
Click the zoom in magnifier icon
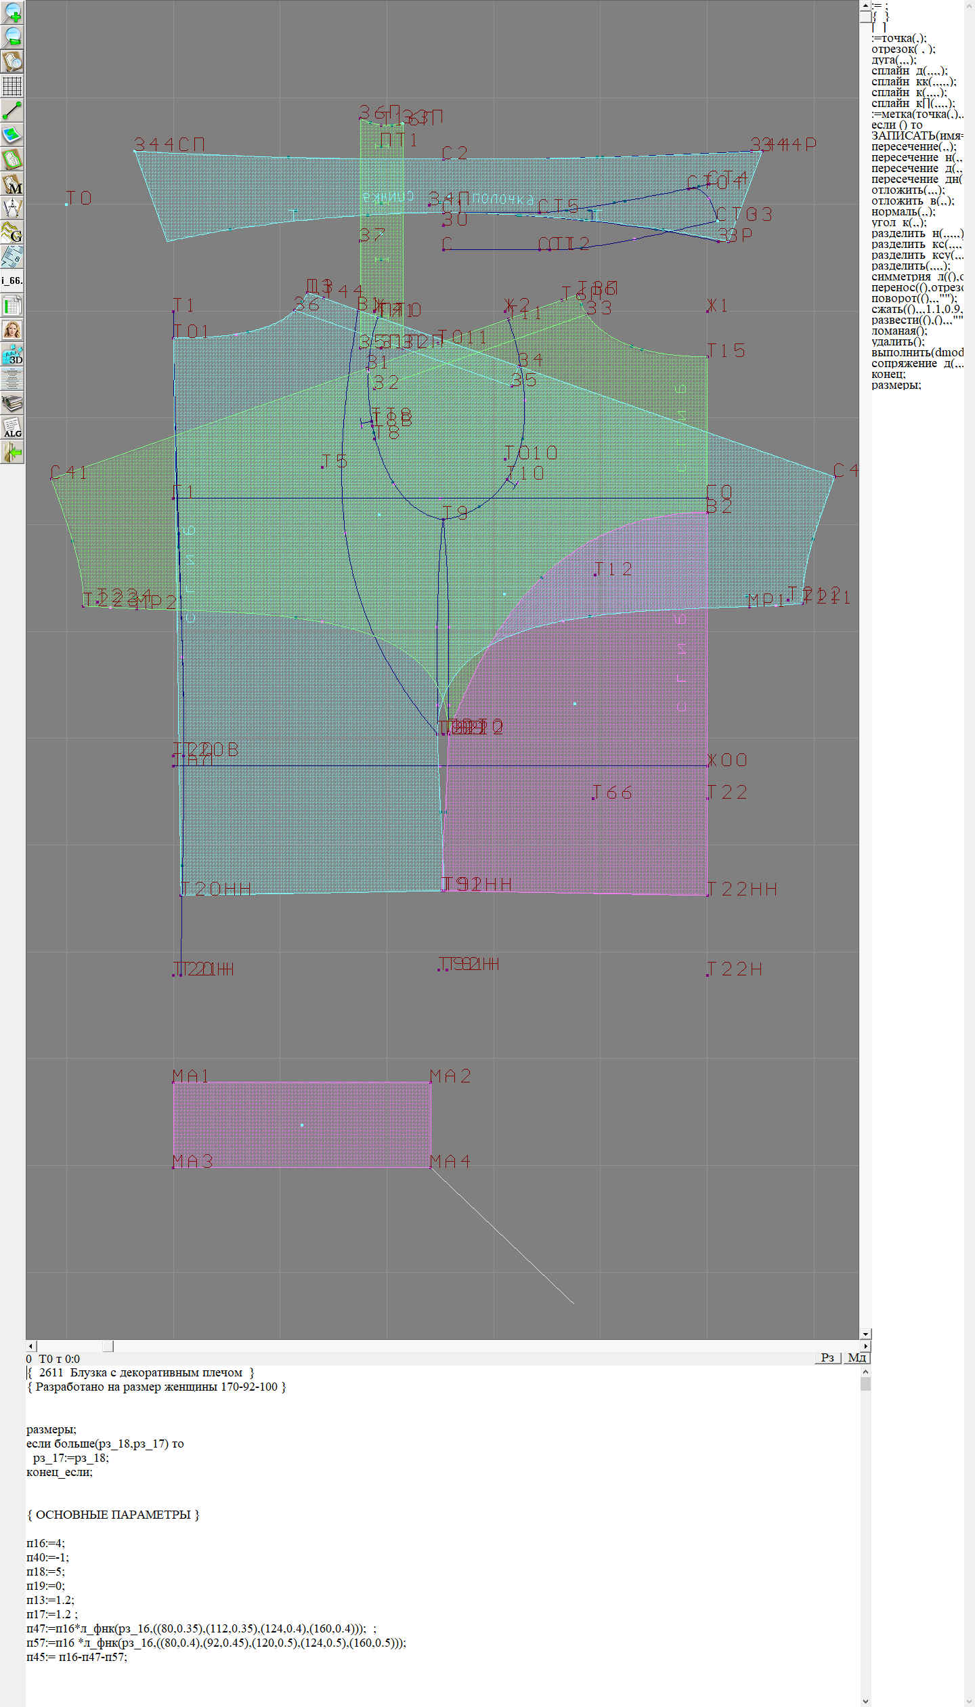[x=12, y=12]
